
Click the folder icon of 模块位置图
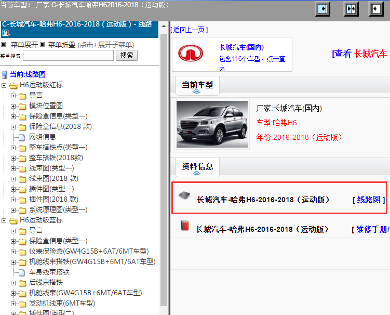click(x=22, y=107)
